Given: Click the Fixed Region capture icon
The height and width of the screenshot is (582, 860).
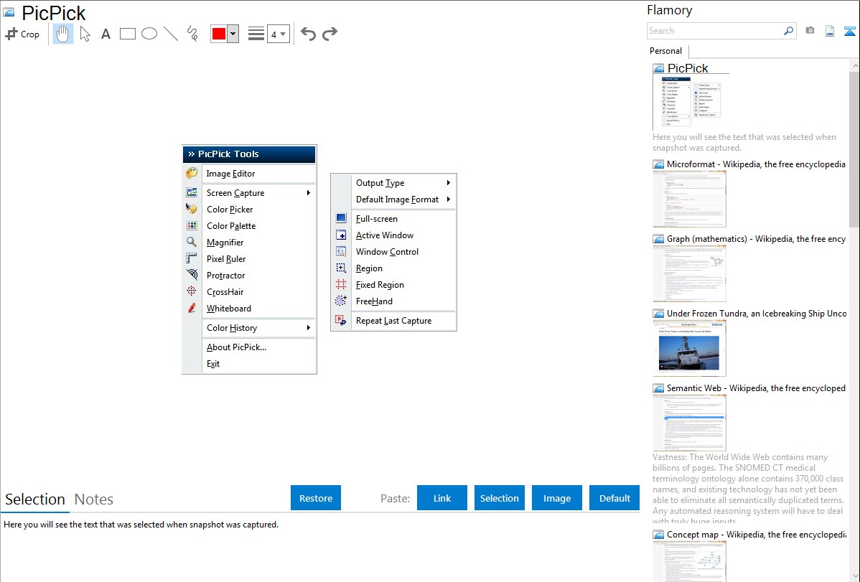Looking at the screenshot, I should pos(341,284).
